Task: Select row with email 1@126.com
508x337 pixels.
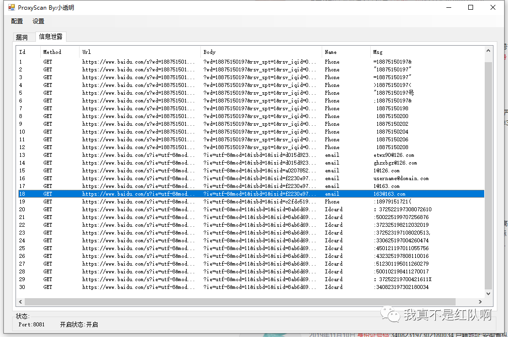Action: (x=251, y=170)
